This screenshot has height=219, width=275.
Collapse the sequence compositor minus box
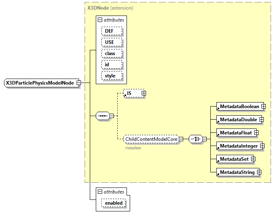pyautogui.click(x=111, y=116)
